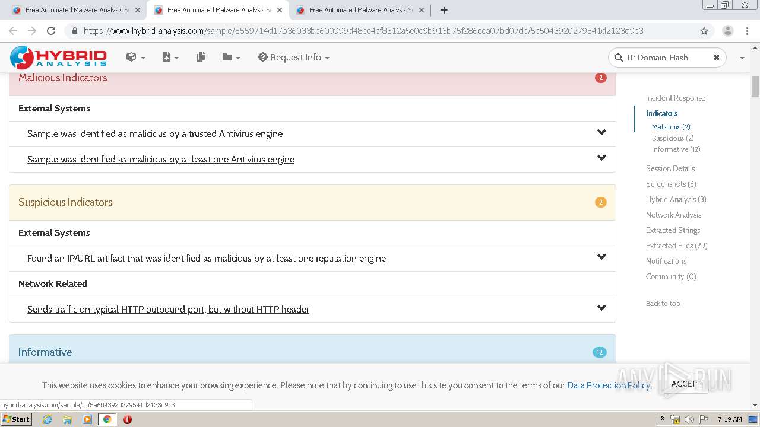Clear the search field with the X icon
The height and width of the screenshot is (427, 760).
pyautogui.click(x=717, y=58)
